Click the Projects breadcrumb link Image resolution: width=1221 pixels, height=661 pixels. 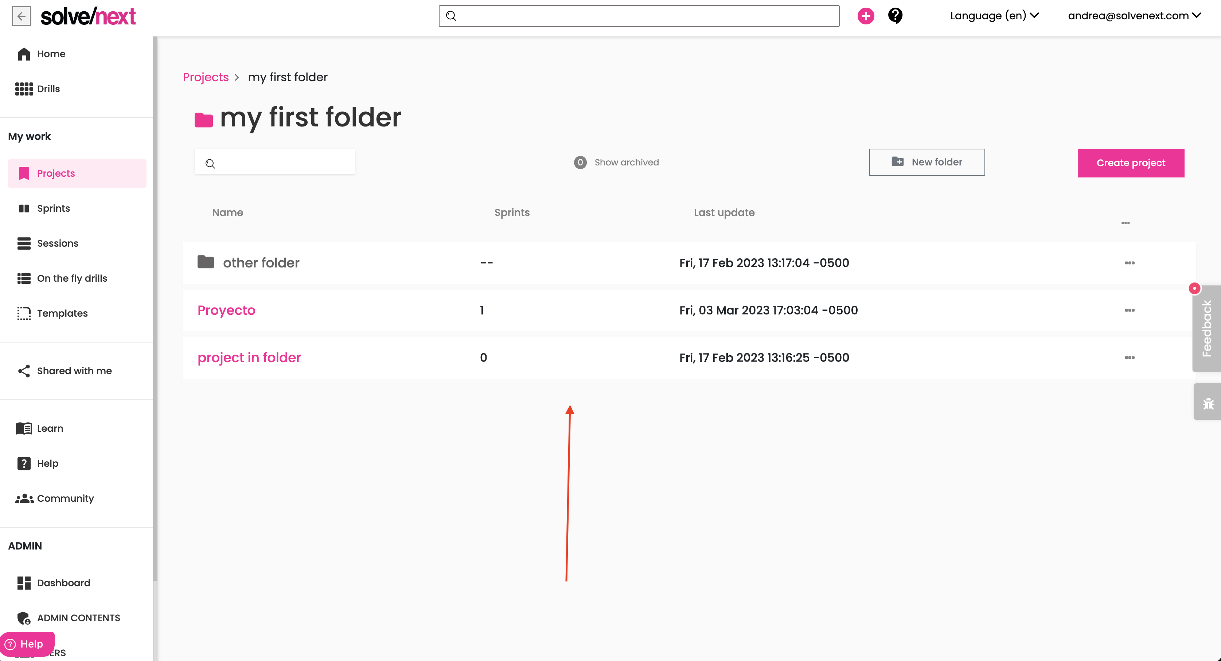[x=206, y=77]
